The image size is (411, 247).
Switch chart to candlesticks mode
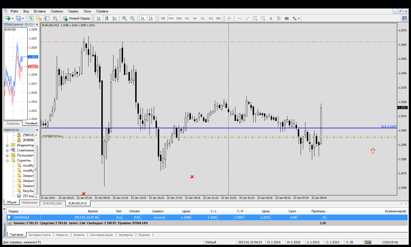[x=107, y=18]
